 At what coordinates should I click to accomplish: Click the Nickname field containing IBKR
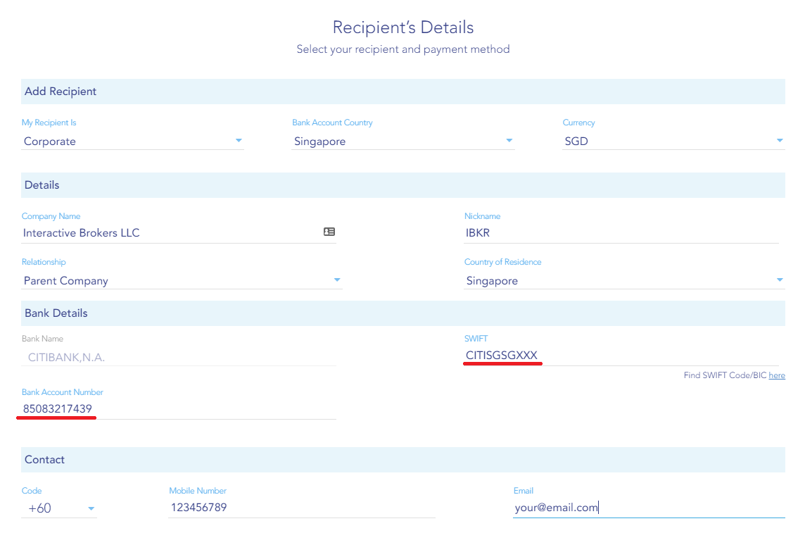click(621, 233)
